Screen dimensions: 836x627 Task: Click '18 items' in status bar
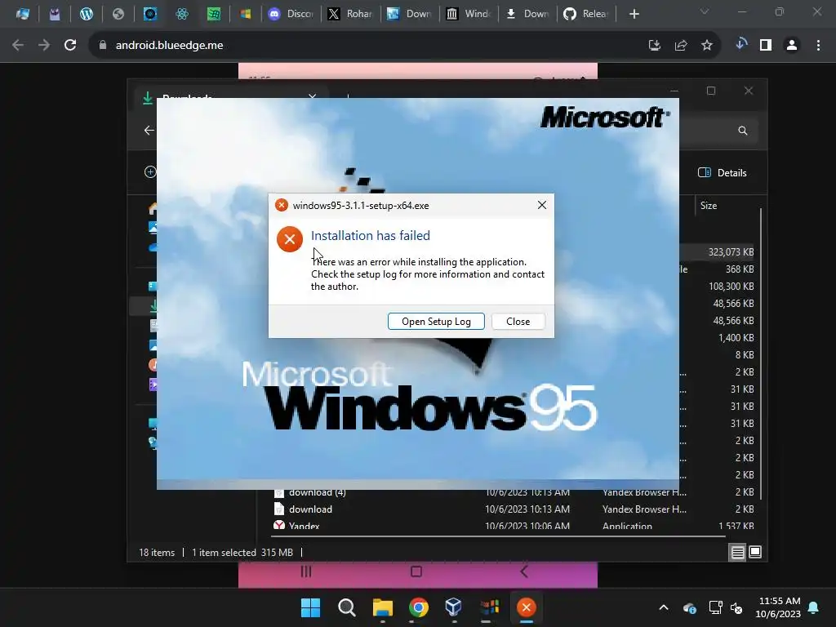157,553
